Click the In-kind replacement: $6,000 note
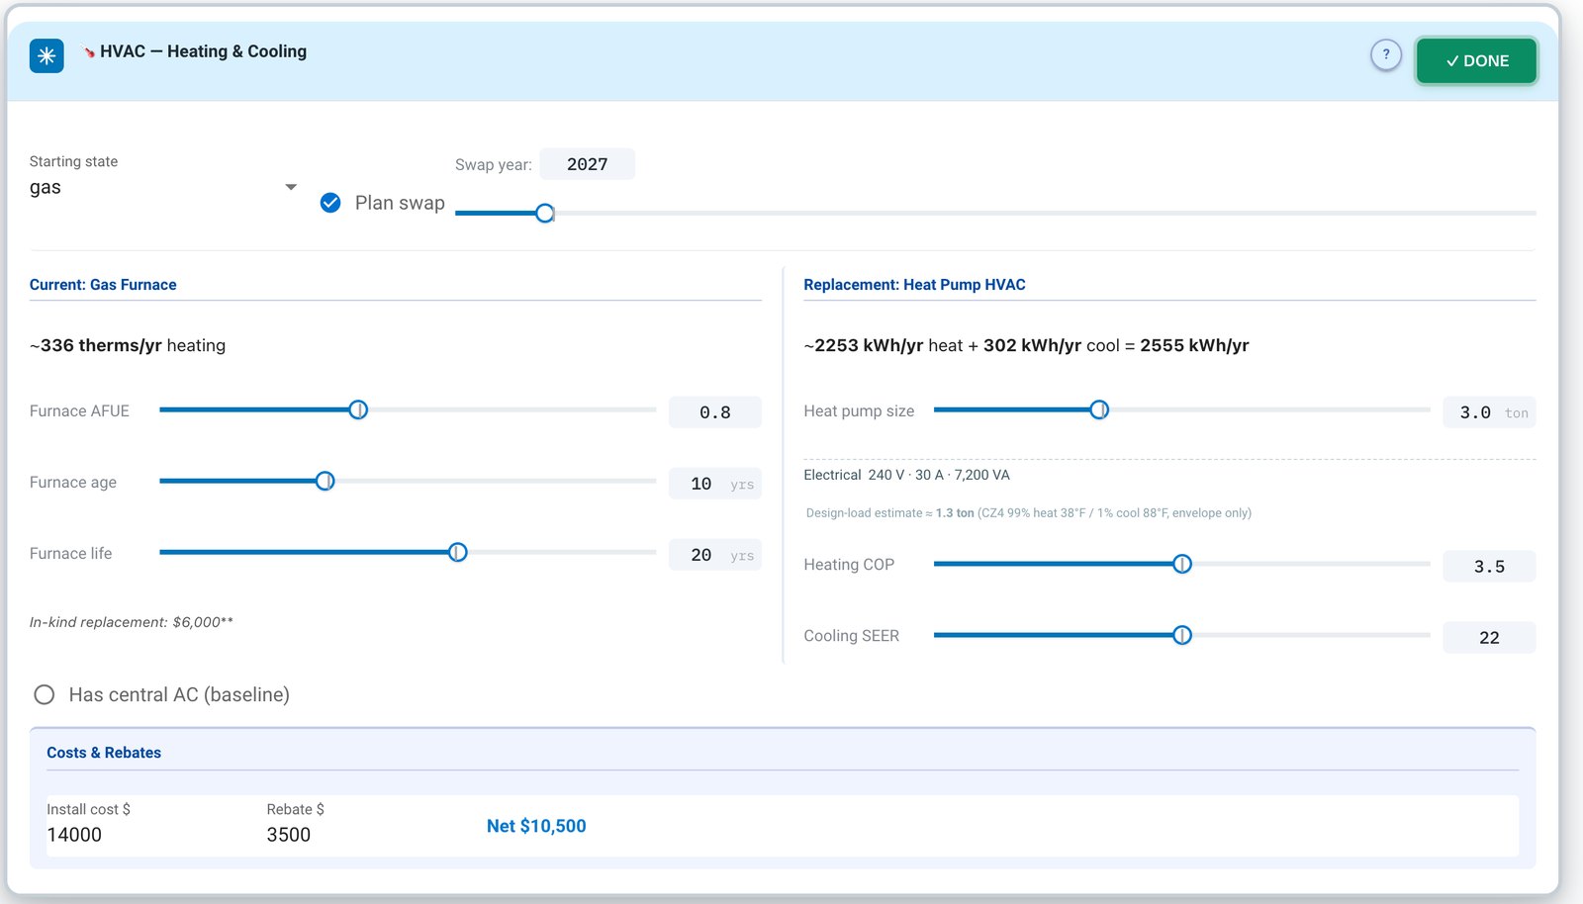The image size is (1583, 904). click(x=132, y=622)
